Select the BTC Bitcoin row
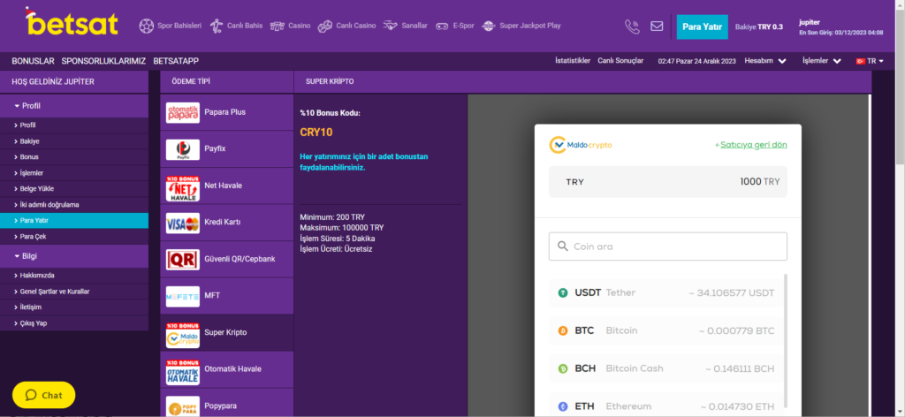Image resolution: width=905 pixels, height=417 pixels. coord(666,331)
